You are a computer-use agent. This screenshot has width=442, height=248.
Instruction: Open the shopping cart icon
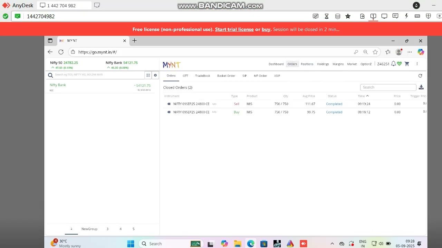click(x=407, y=64)
